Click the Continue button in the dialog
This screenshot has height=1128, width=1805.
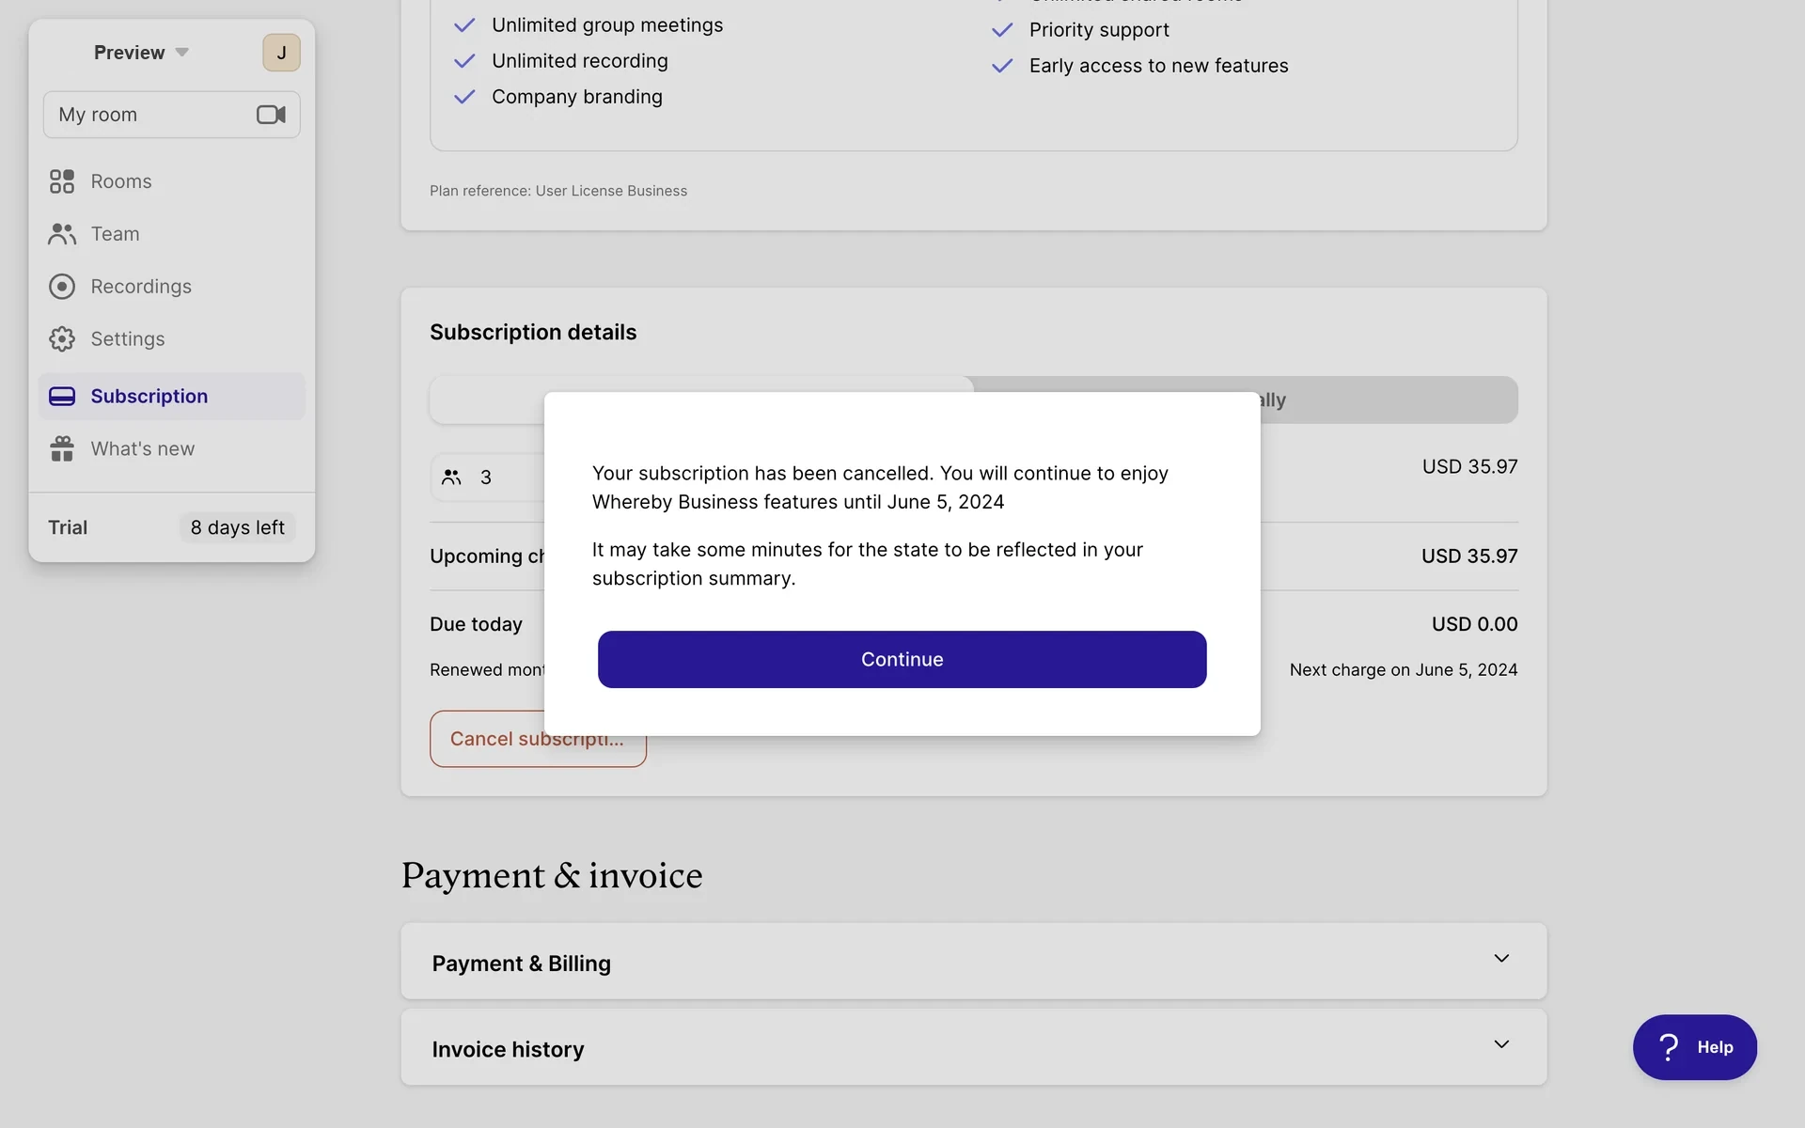click(x=902, y=659)
